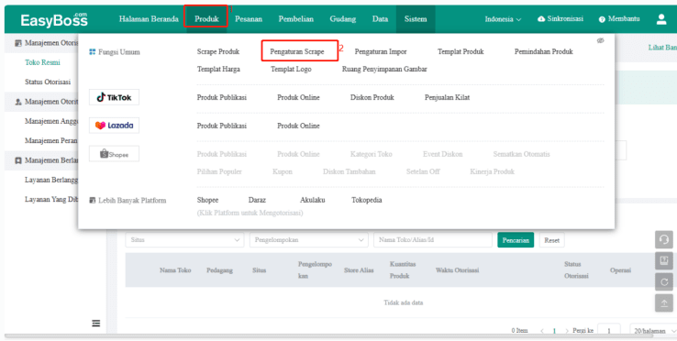This screenshot has width=677, height=341.
Task: Click the Waktu Otorisasi column header
Action: click(457, 270)
